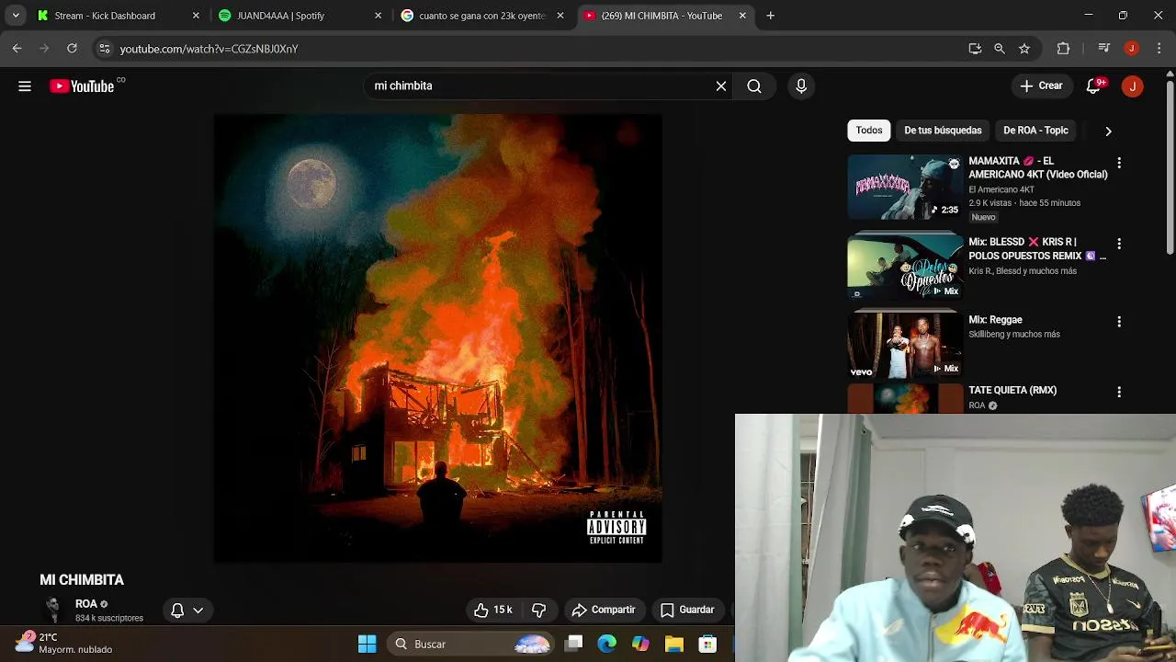Open the Crear upload menu
This screenshot has width=1176, height=662.
[1041, 86]
